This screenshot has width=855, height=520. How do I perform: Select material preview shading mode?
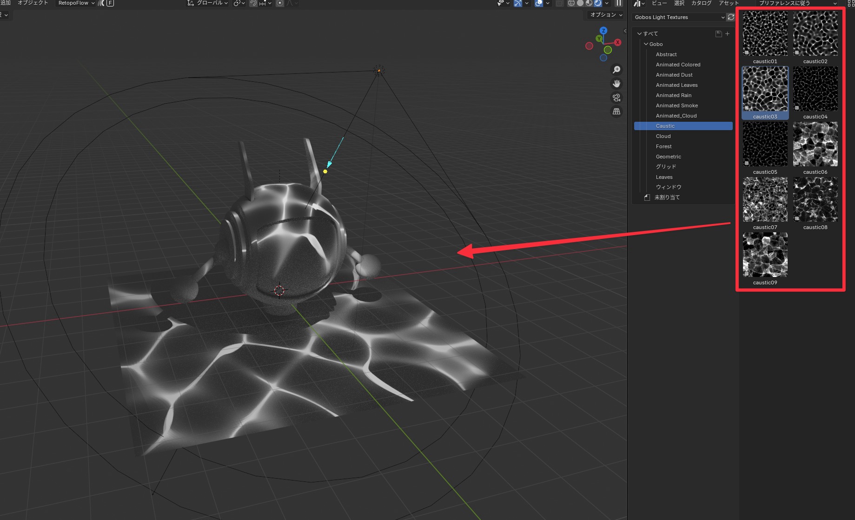(590, 3)
